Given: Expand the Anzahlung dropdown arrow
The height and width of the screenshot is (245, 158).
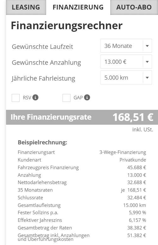Looking at the screenshot, I should coord(147,62).
